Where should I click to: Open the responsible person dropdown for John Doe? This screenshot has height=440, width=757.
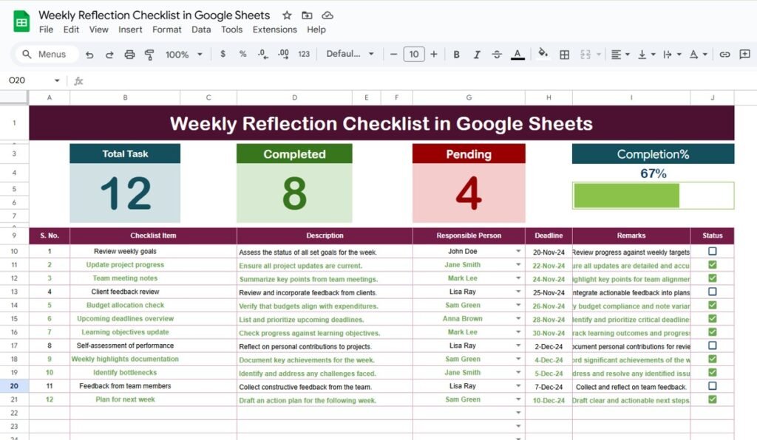pyautogui.click(x=517, y=251)
